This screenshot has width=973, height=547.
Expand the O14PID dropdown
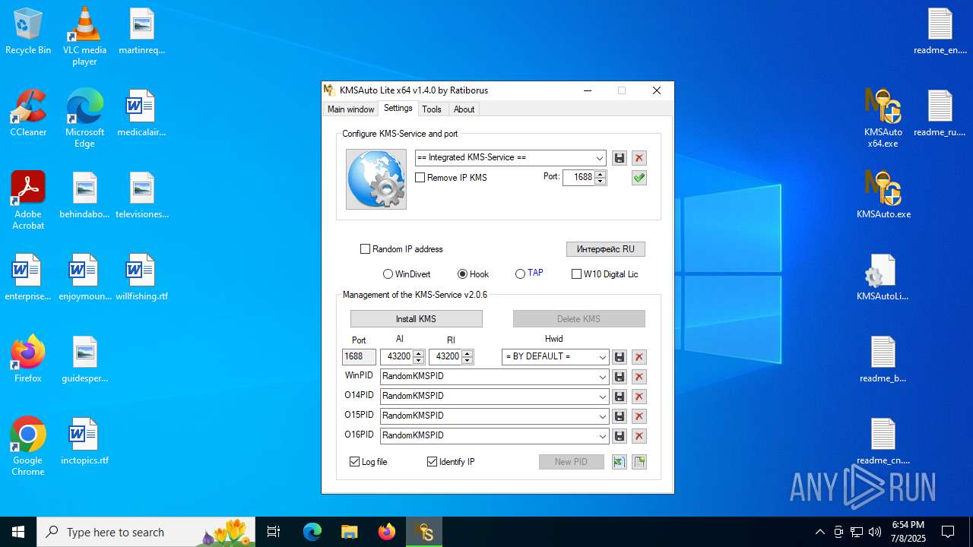603,397
